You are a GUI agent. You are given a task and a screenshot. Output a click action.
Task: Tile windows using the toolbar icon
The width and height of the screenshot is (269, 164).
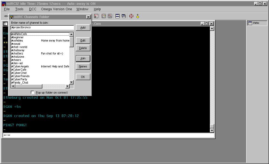(118, 16)
